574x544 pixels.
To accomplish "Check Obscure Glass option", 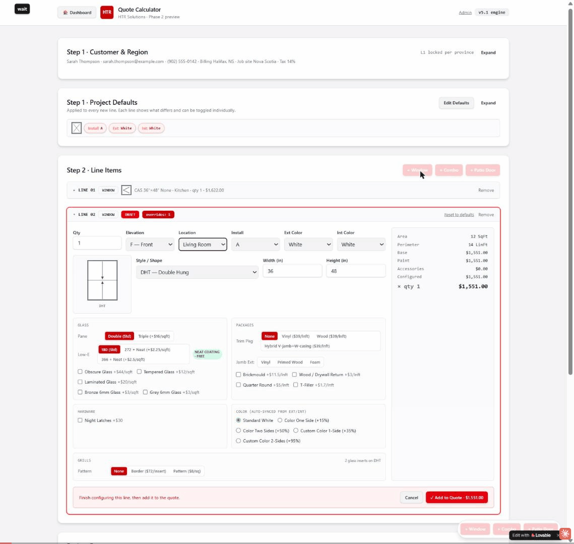I will pyautogui.click(x=80, y=372).
